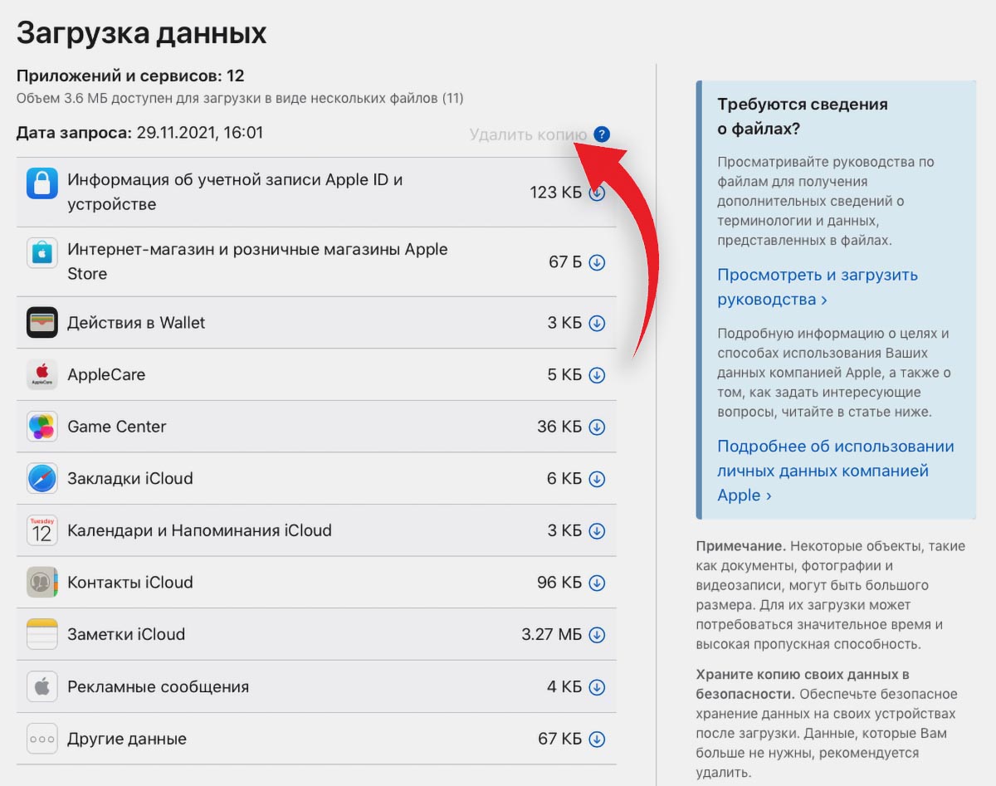Screen dimensions: 996x786
Task: Select the Информация об учетной записи Apple ID text
Action: coord(235,192)
